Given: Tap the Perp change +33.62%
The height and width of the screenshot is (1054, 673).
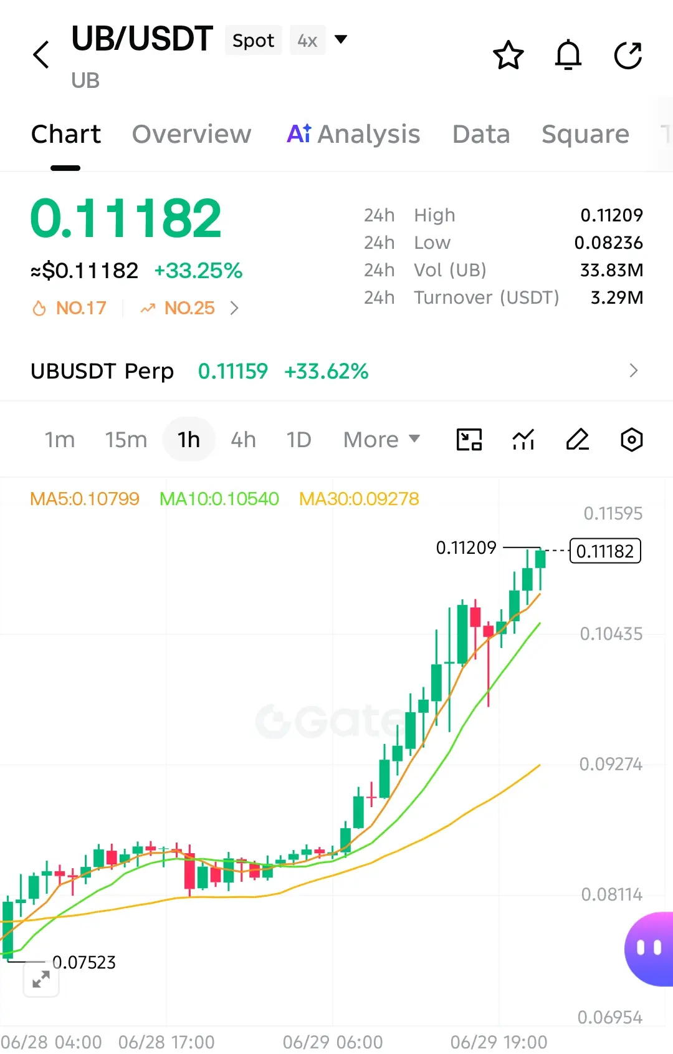Looking at the screenshot, I should (x=327, y=371).
